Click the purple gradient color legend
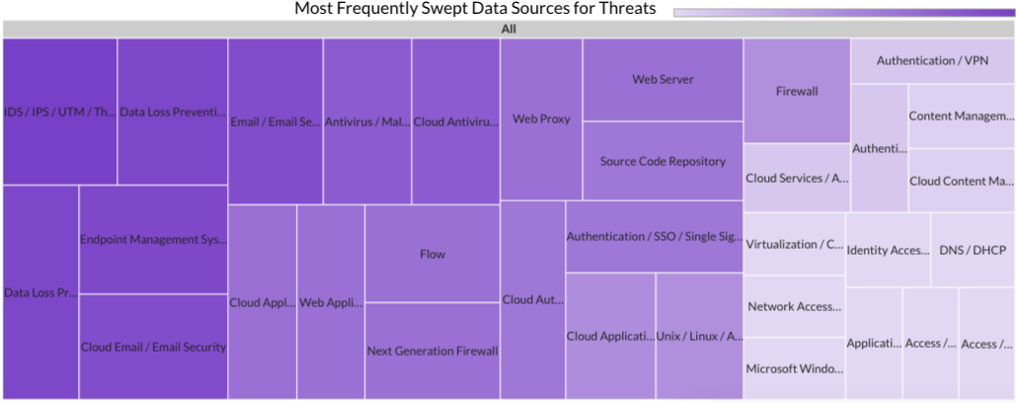1016x403 pixels. pos(843,12)
